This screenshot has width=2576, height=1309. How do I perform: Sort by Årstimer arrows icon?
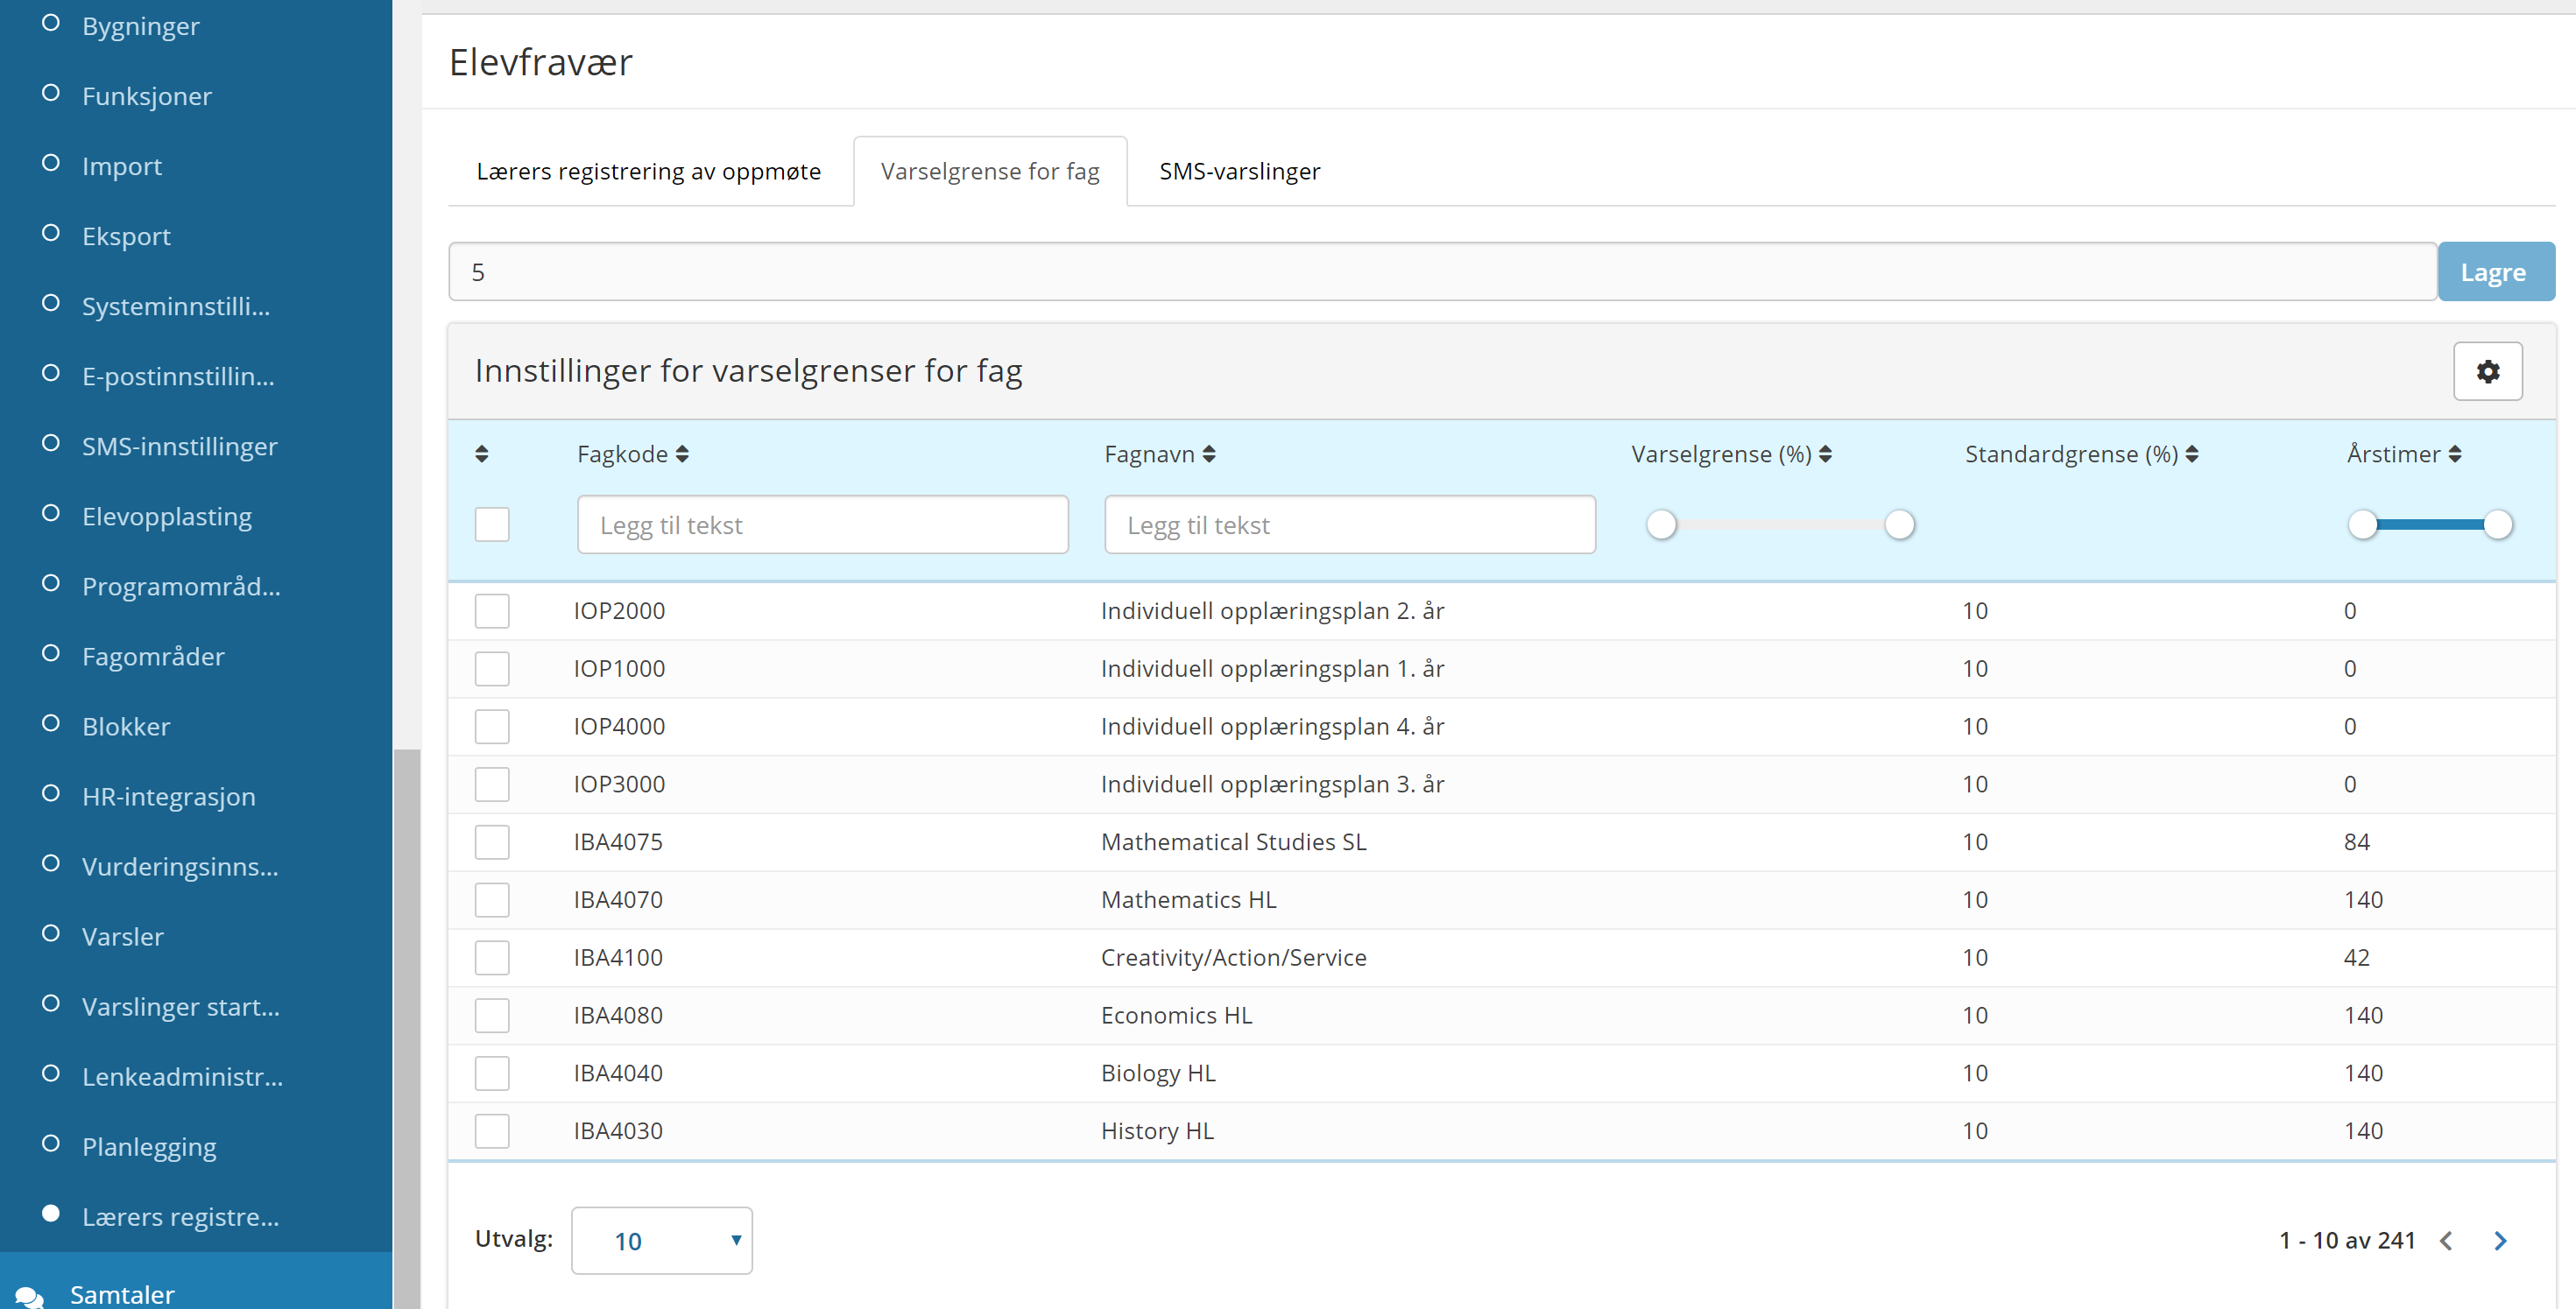tap(2454, 454)
